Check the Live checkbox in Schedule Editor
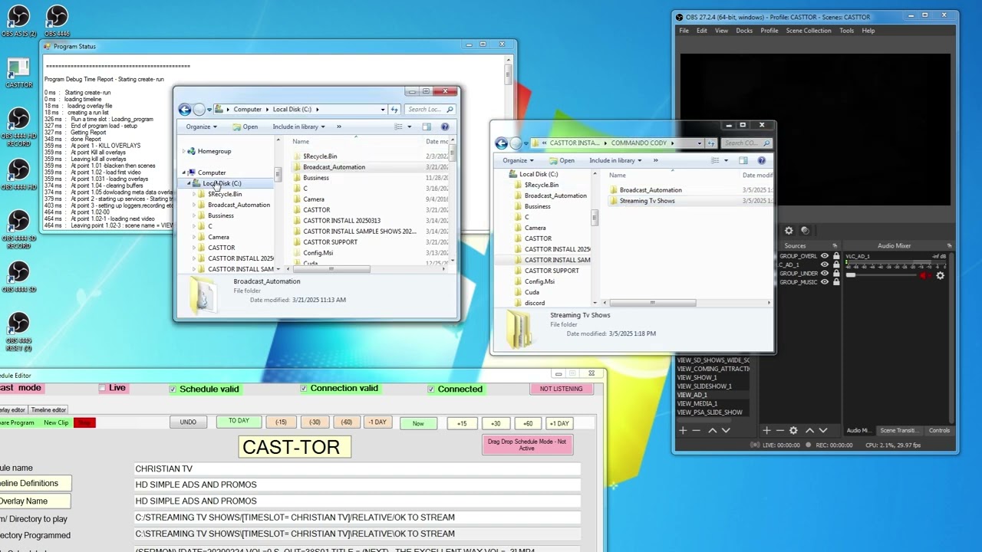Screen dimensions: 982x552 [102, 388]
